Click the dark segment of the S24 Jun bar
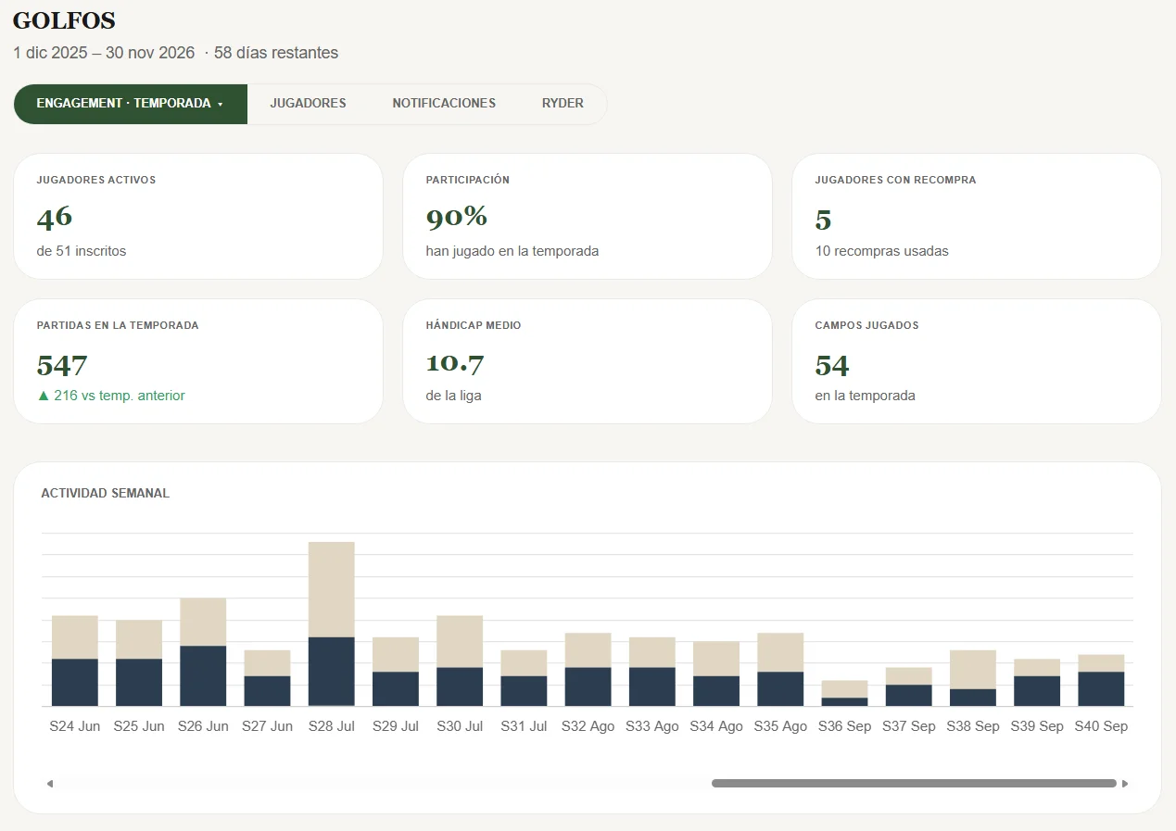 pyautogui.click(x=75, y=683)
